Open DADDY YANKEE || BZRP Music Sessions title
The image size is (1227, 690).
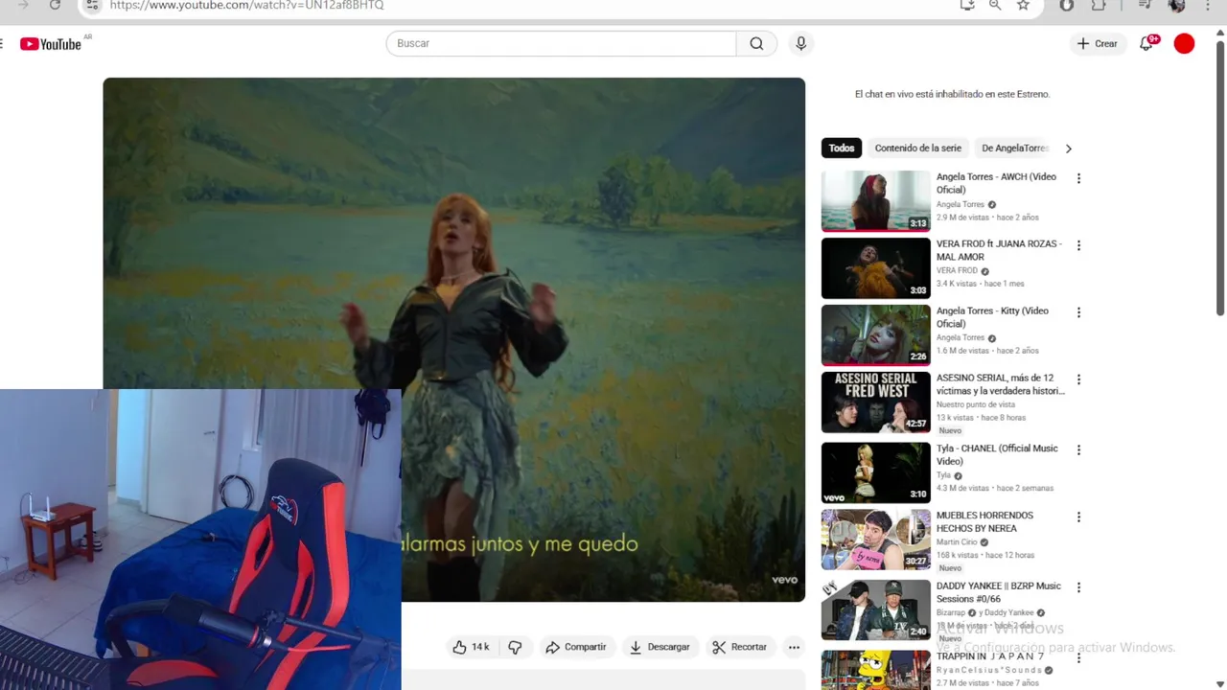pyautogui.click(x=999, y=592)
